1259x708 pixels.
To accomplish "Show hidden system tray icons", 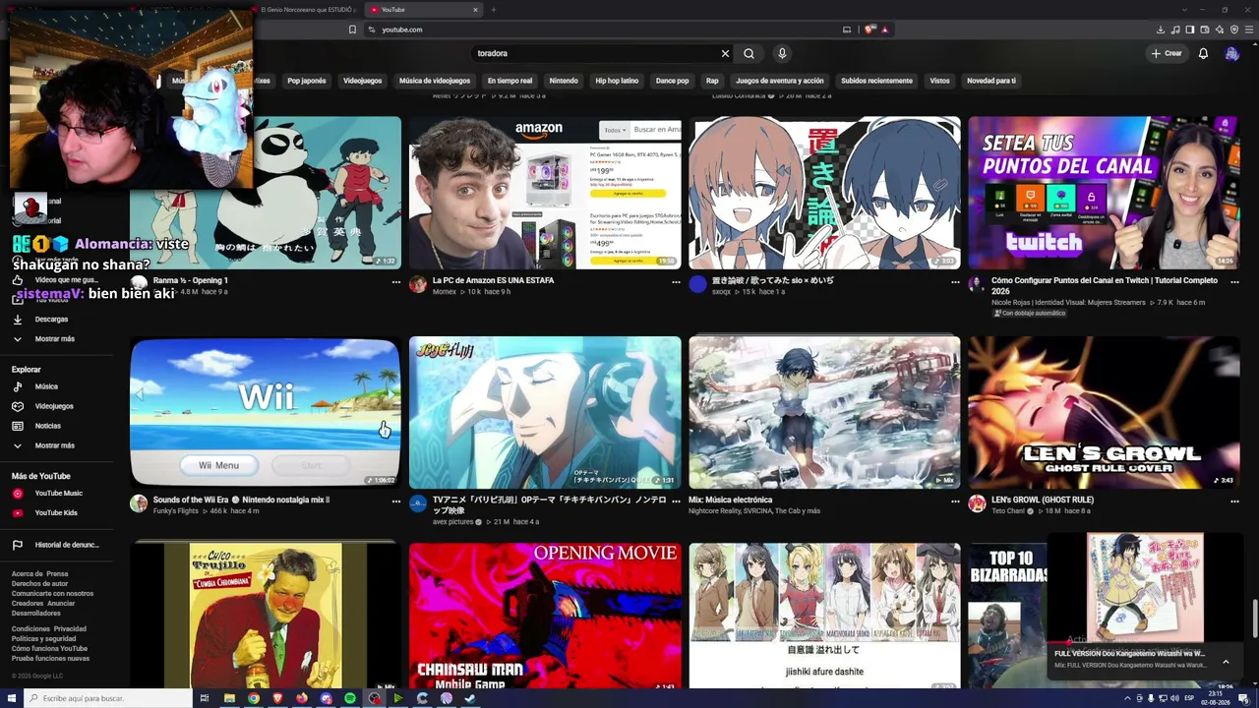I will tap(1127, 698).
